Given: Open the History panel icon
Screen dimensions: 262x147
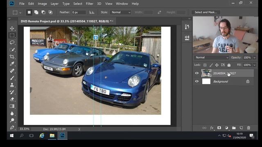Looking at the screenshot, I should (x=187, y=27).
